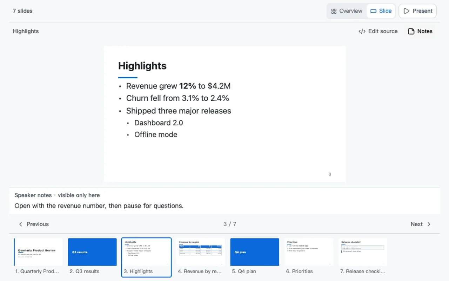
Task: Click the '7 slides' label
Action: pos(22,11)
